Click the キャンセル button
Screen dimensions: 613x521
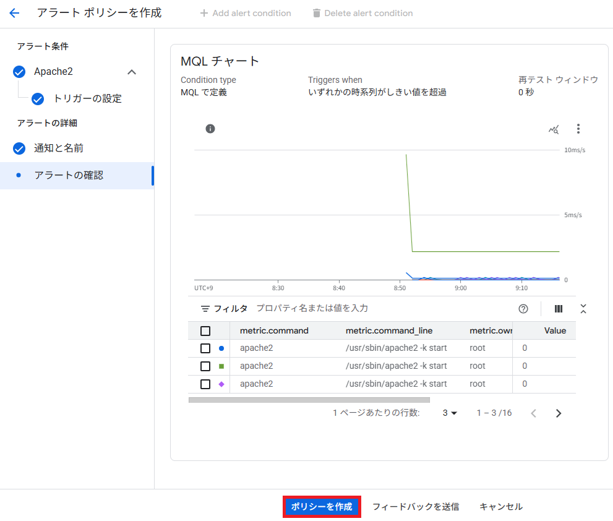point(500,507)
